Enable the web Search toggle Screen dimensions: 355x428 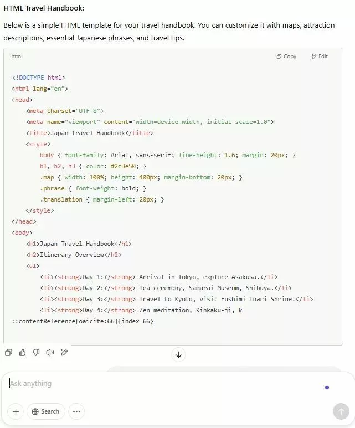click(x=45, y=411)
